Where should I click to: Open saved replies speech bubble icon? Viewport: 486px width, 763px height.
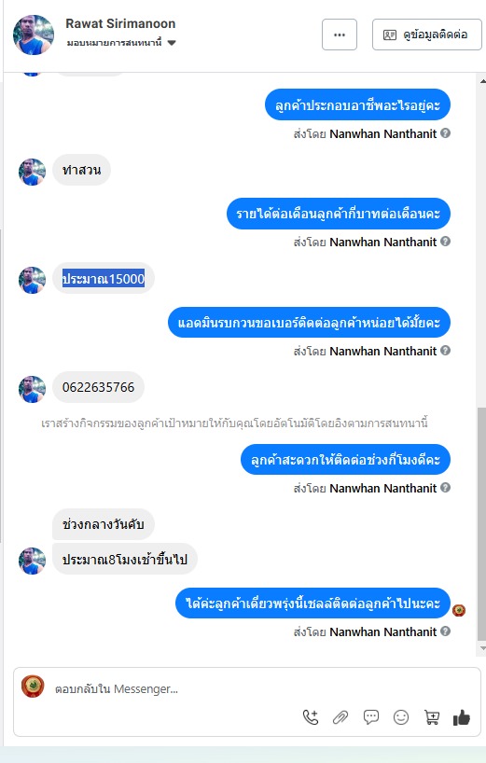(371, 716)
